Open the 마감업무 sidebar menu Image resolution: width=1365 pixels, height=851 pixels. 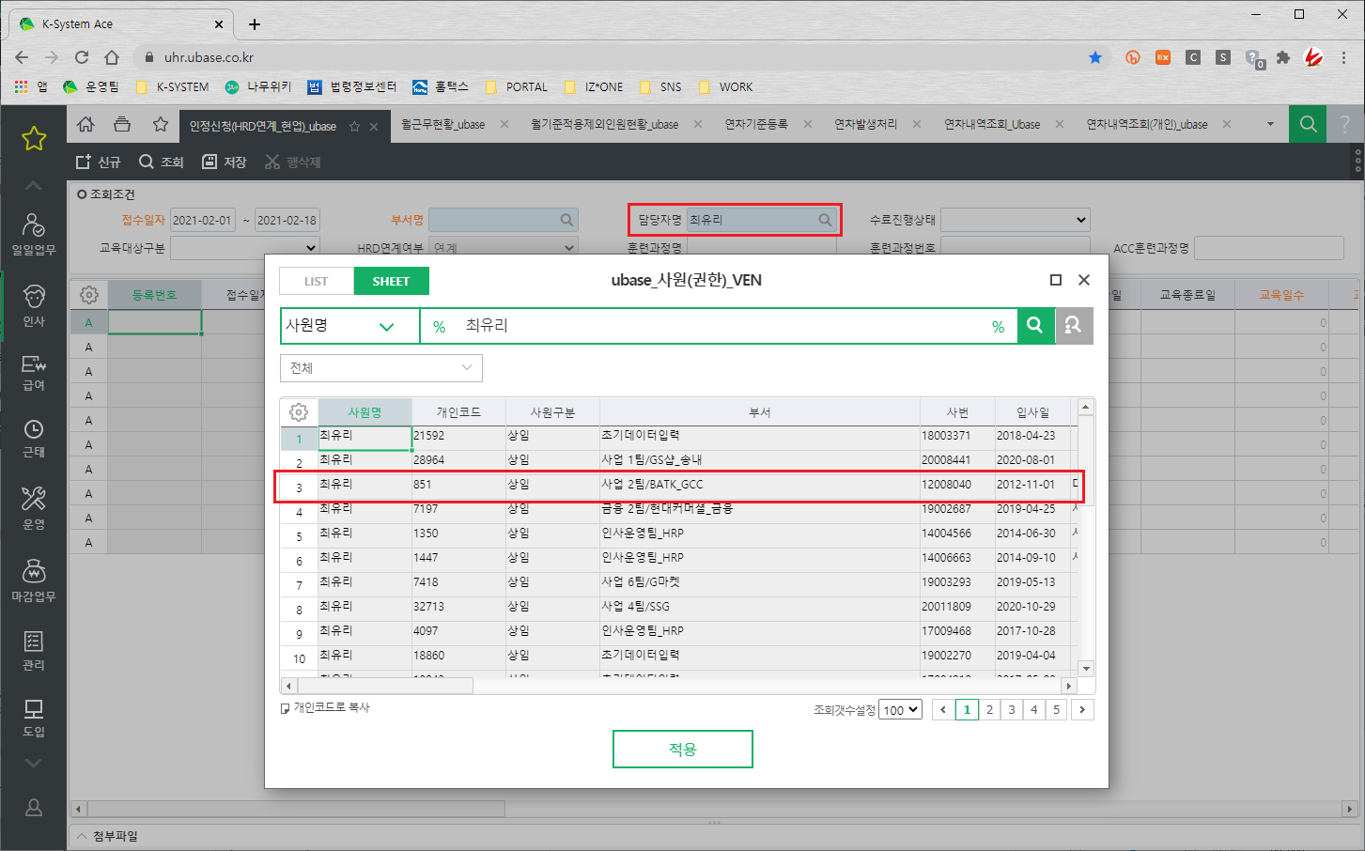coord(34,580)
